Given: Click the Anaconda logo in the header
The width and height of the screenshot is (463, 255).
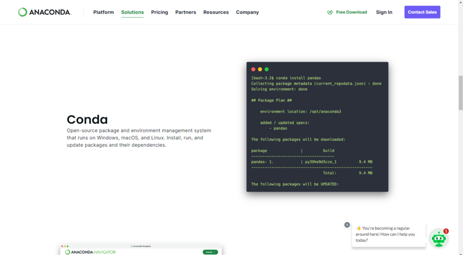Looking at the screenshot, I should pyautogui.click(x=44, y=12).
